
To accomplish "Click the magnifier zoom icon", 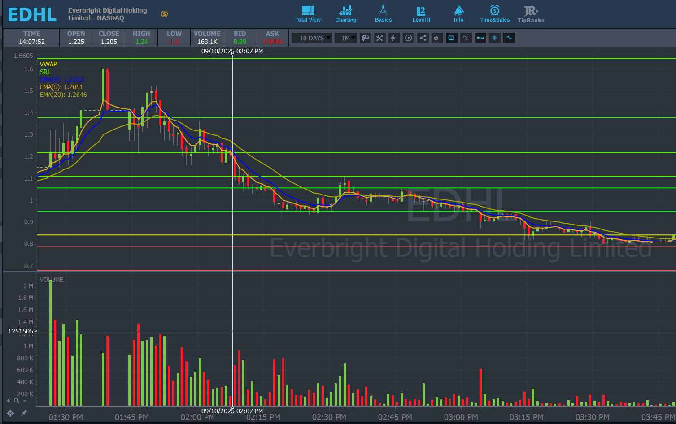I will point(17,401).
